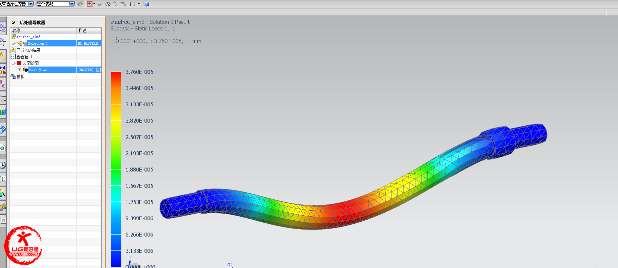The image size is (618, 268).
Task: Click the red top band of the legend
Action: pos(116,80)
